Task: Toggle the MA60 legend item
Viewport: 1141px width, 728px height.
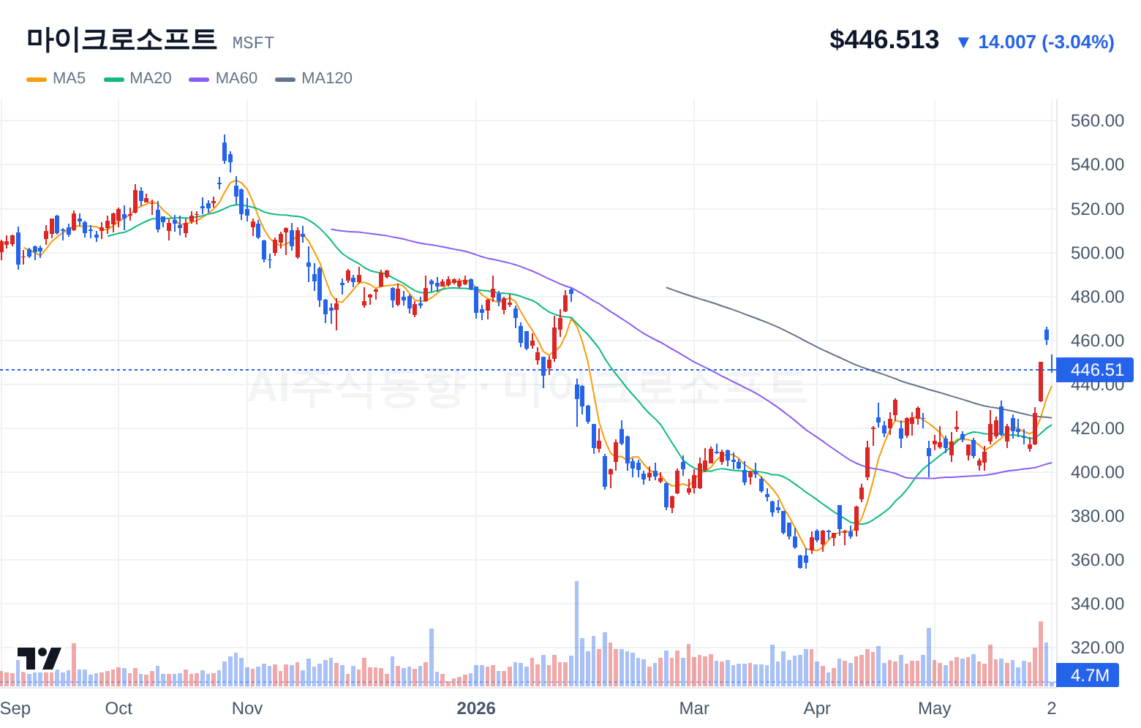Action: click(x=223, y=78)
